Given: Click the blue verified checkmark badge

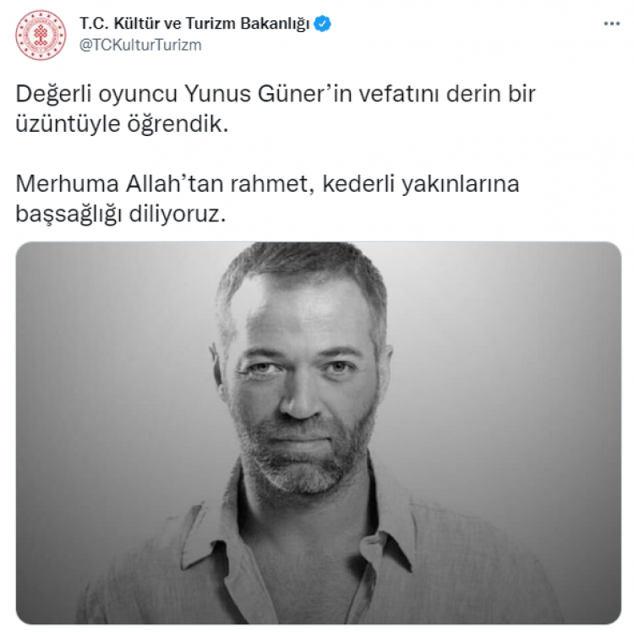Looking at the screenshot, I should tap(322, 24).
